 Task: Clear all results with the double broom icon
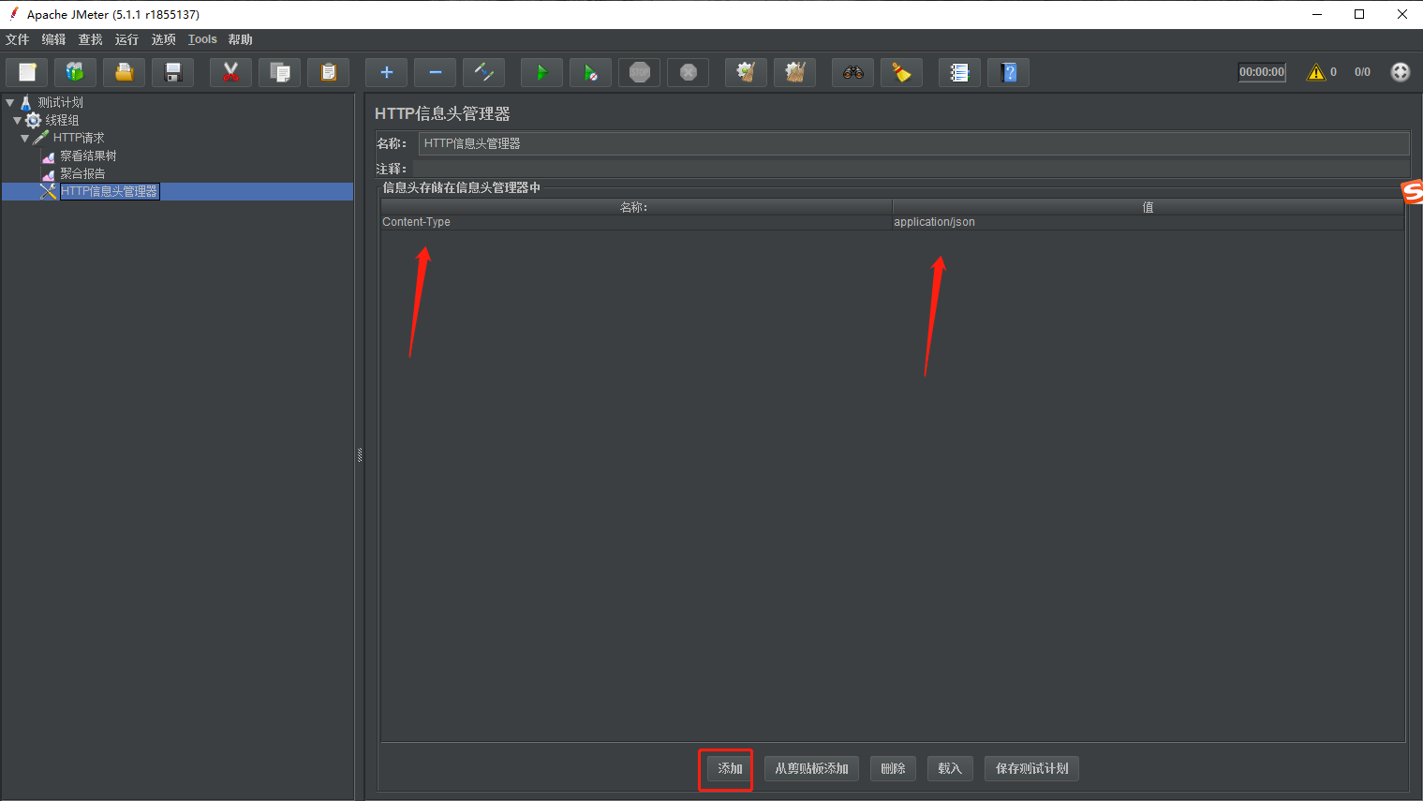(x=794, y=72)
